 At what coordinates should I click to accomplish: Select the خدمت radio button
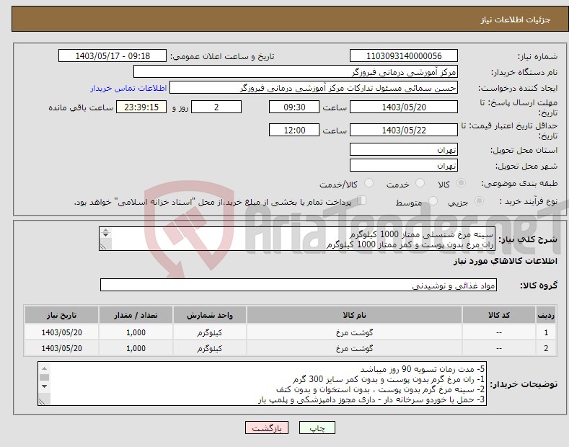click(420, 183)
